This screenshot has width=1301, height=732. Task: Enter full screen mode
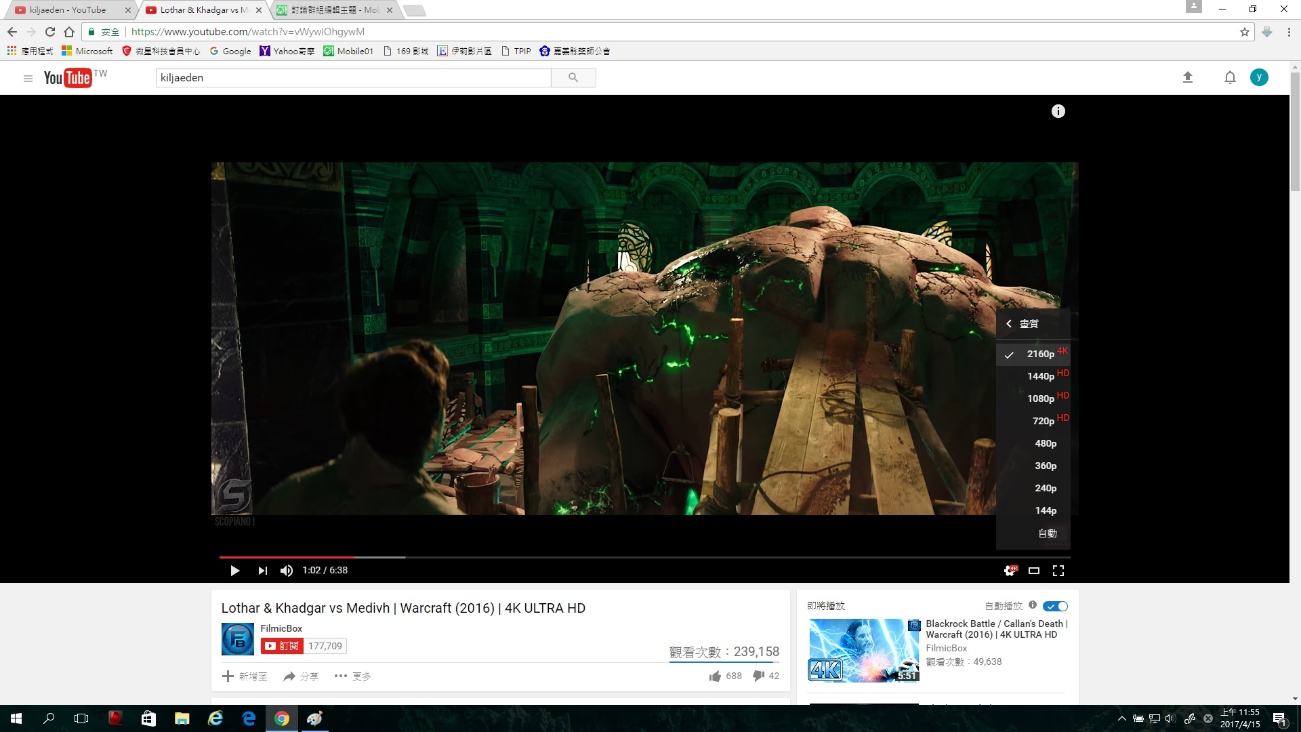point(1058,571)
